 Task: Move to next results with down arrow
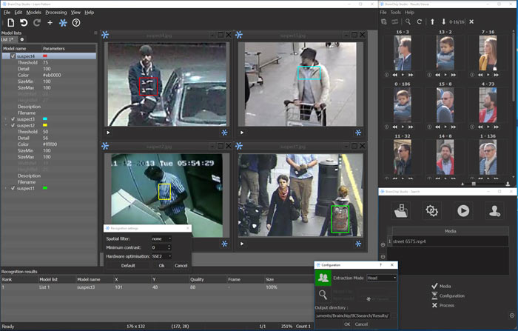click(443, 21)
